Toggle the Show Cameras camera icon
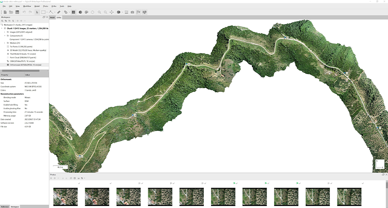This screenshot has height=208, width=388. point(132,12)
